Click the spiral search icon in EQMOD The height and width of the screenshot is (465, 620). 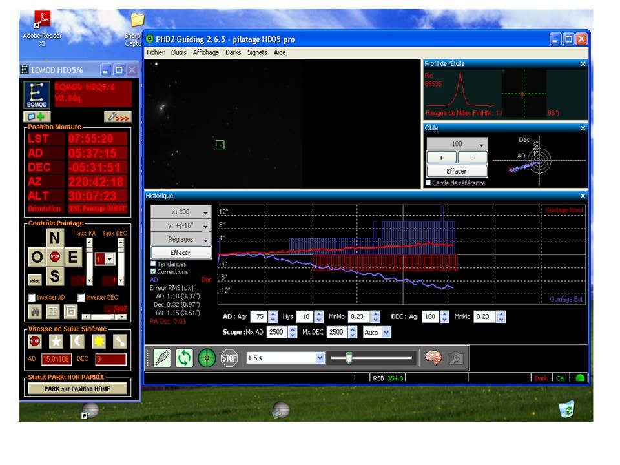click(70, 311)
